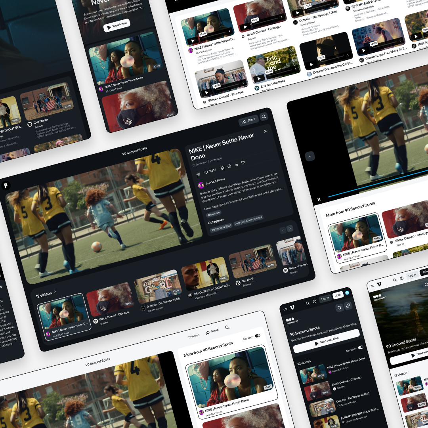The image size is (428, 428).
Task: Click Log in on the dark mobile screen
Action: click(325, 299)
